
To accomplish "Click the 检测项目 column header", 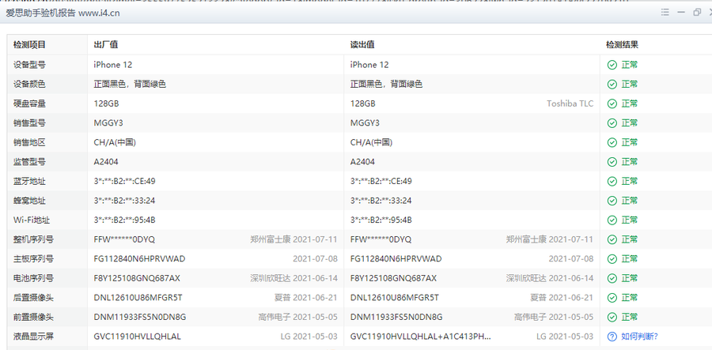I will pyautogui.click(x=30, y=45).
